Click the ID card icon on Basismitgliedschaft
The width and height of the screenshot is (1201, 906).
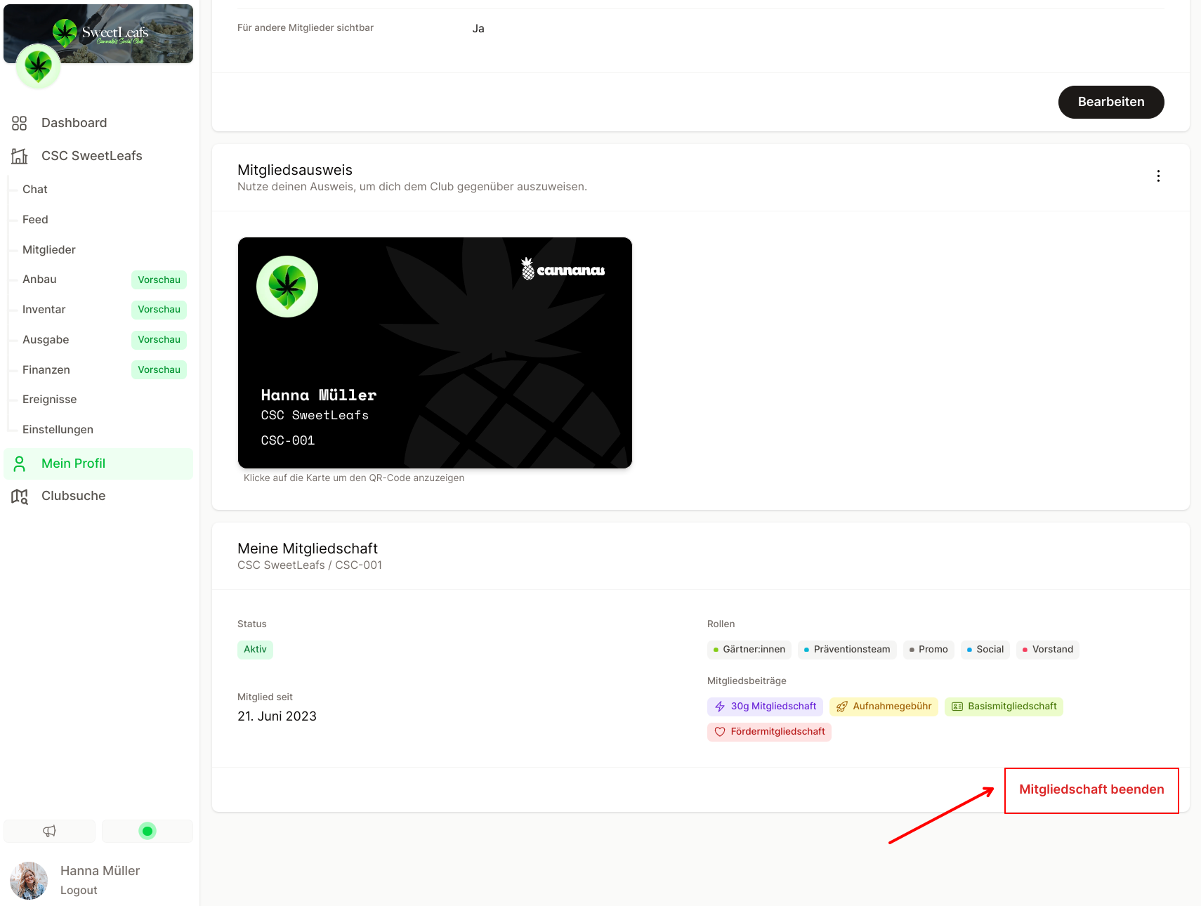(x=957, y=707)
